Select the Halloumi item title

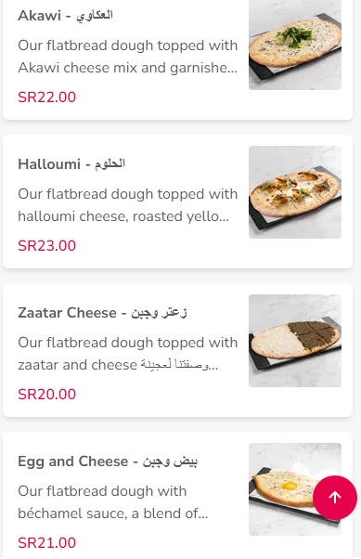pyautogui.click(x=71, y=164)
